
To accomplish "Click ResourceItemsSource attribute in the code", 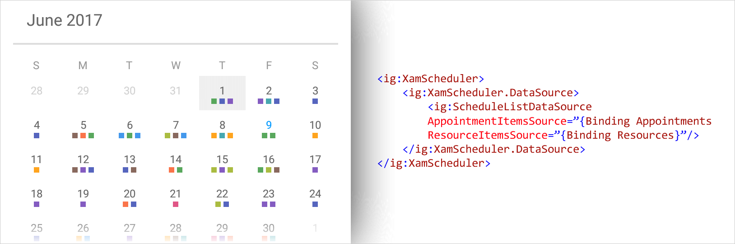I will point(488,135).
